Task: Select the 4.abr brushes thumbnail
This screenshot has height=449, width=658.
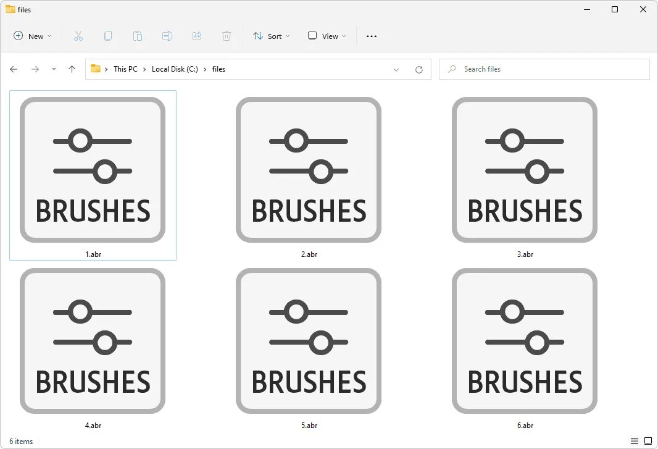Action: 93,341
